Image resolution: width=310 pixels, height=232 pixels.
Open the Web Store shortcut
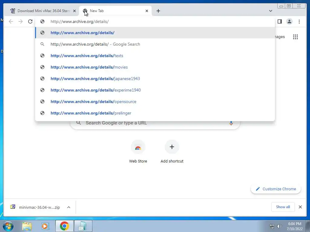(138, 152)
